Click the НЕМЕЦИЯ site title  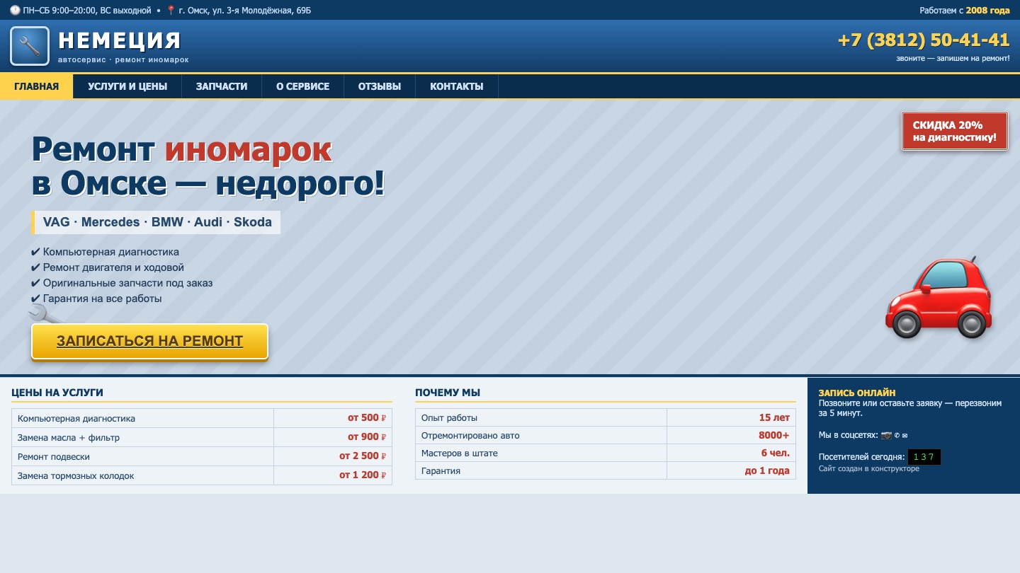120,40
